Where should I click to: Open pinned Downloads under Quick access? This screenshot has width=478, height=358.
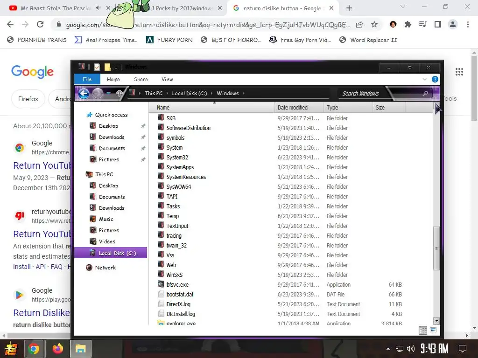click(112, 137)
